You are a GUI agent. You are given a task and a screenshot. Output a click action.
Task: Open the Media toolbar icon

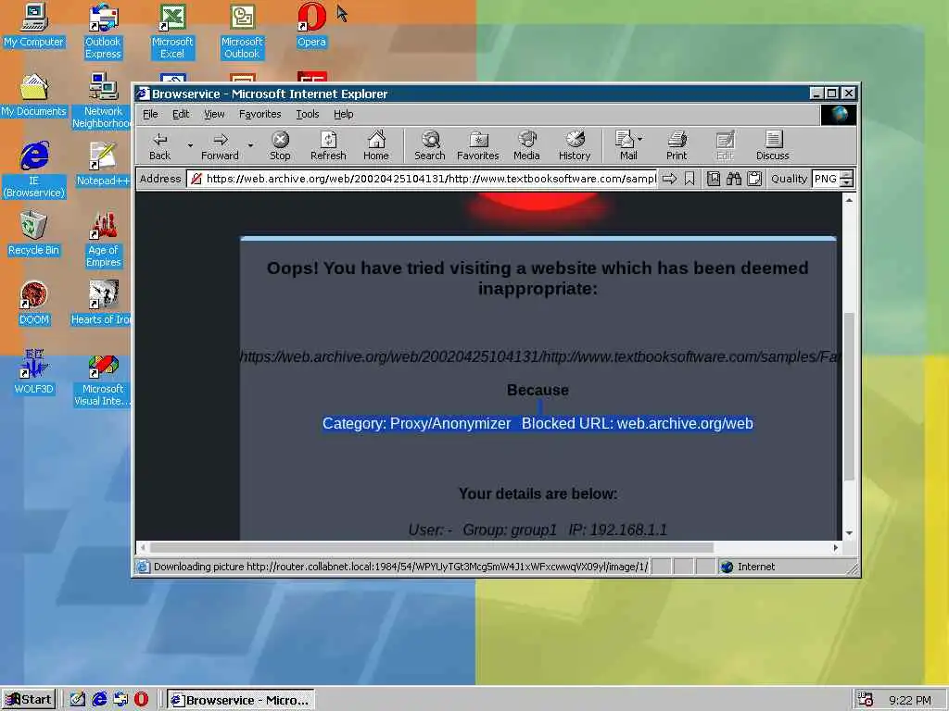[526, 145]
